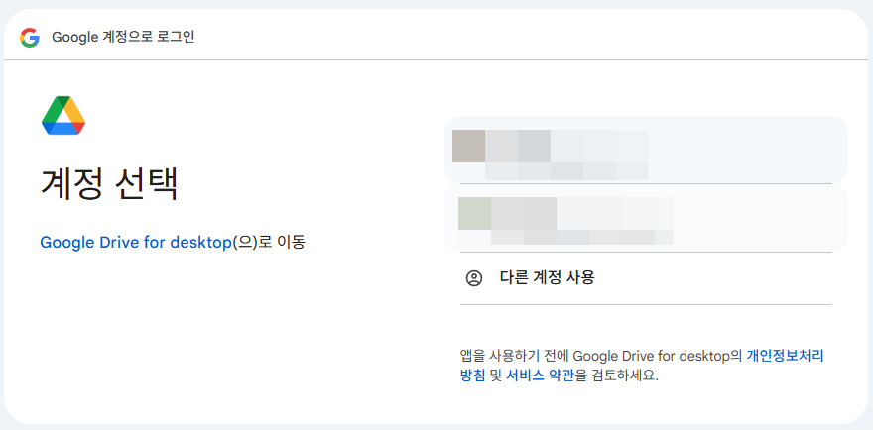Click the first listed account's avatar
Viewport: 873px width, 430px height.
(468, 146)
